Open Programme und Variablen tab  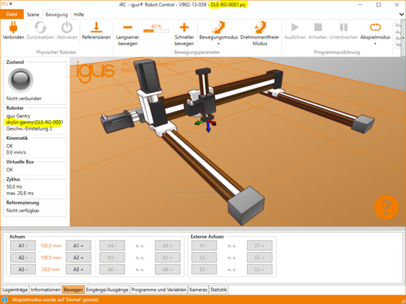click(159, 290)
